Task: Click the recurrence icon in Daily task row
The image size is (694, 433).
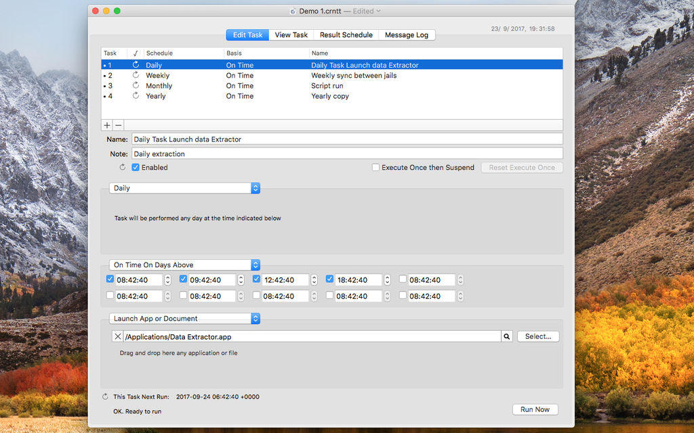Action: [x=136, y=64]
